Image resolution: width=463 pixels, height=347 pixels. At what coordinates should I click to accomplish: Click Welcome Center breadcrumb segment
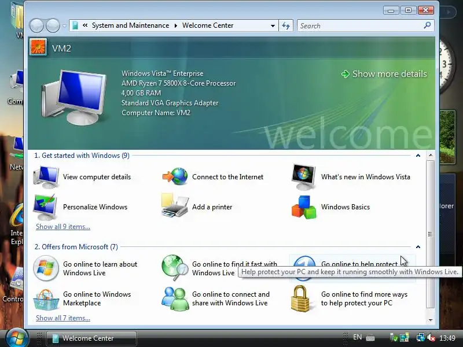[x=208, y=25]
